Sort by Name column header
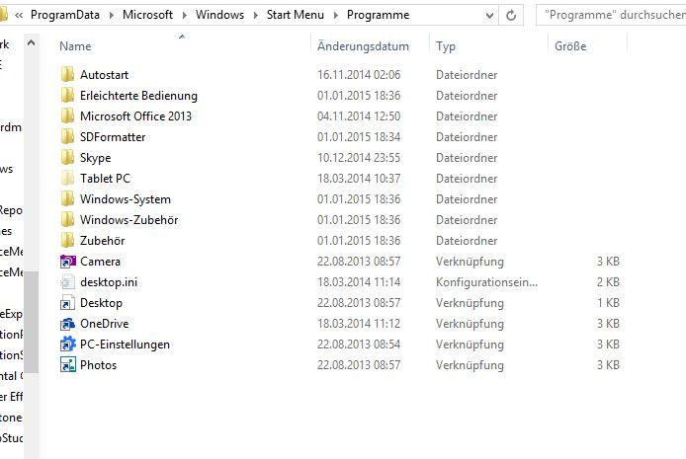686x459 pixels. [75, 46]
